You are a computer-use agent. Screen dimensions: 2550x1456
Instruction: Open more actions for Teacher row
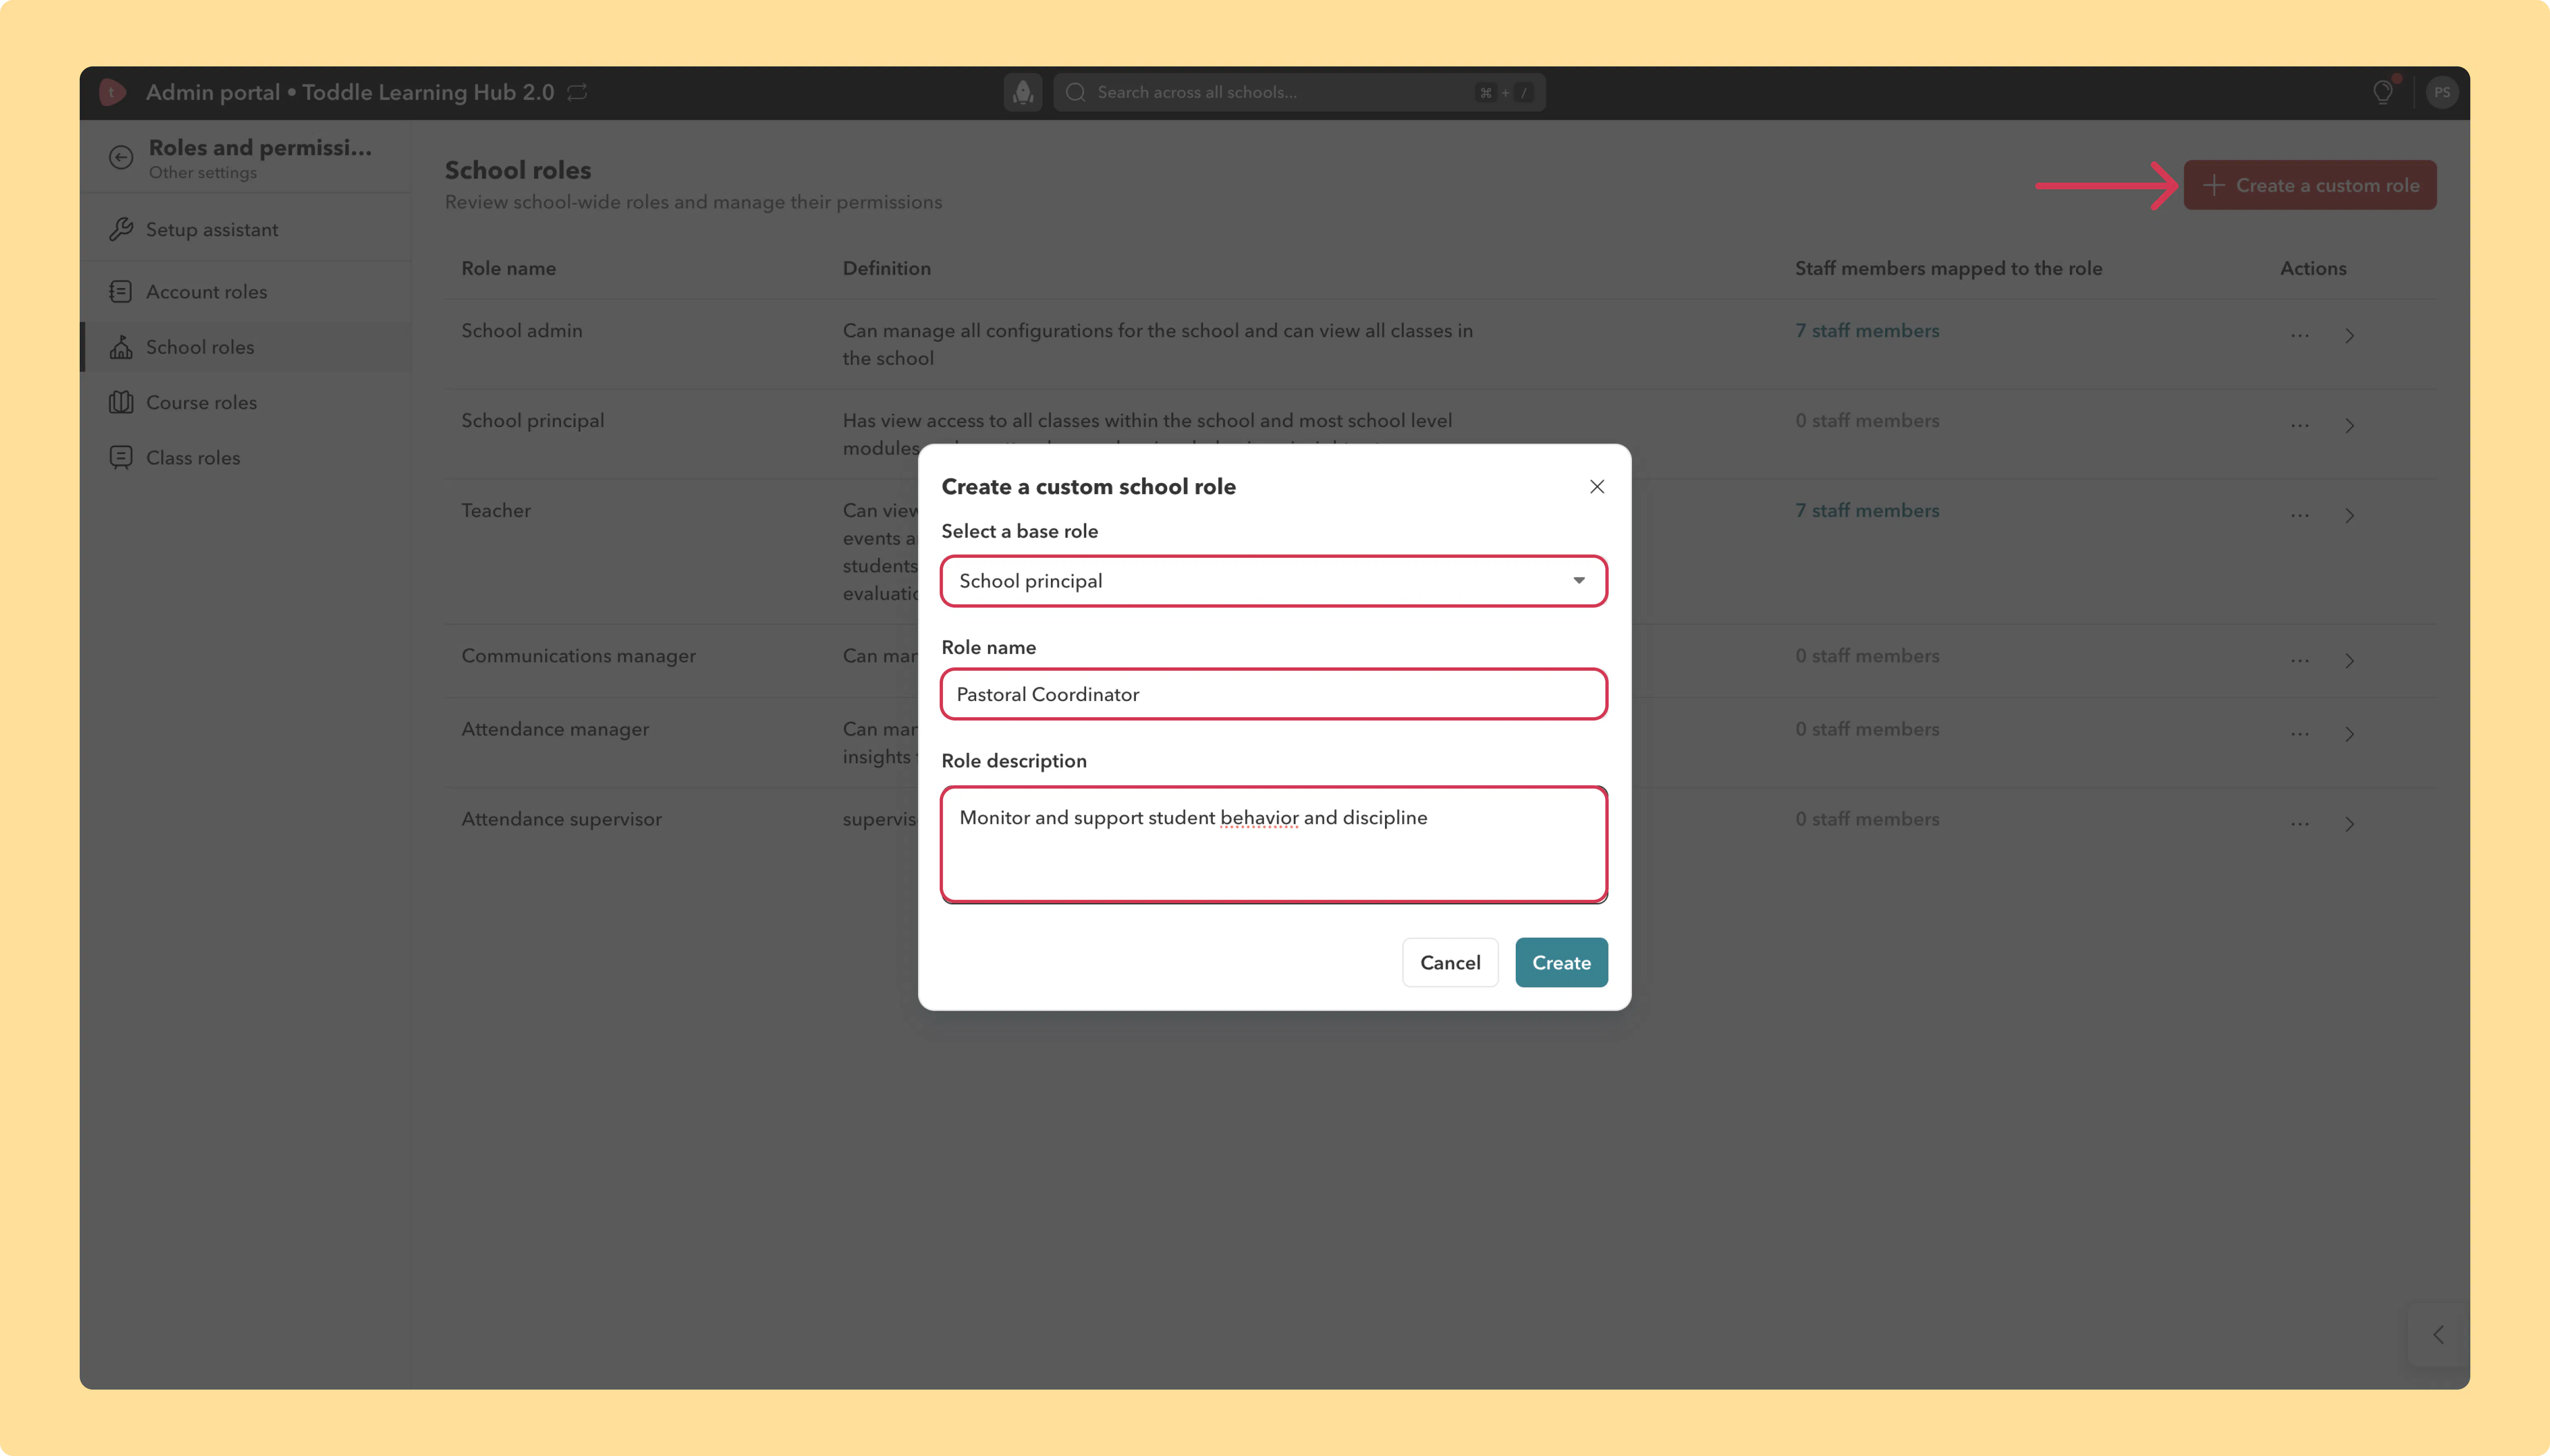pos(2300,515)
